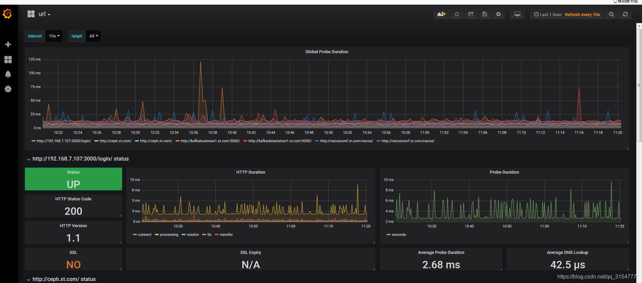This screenshot has height=283, width=642.
Task: Open the Global Probe Duration panel title menu
Action: point(327,52)
